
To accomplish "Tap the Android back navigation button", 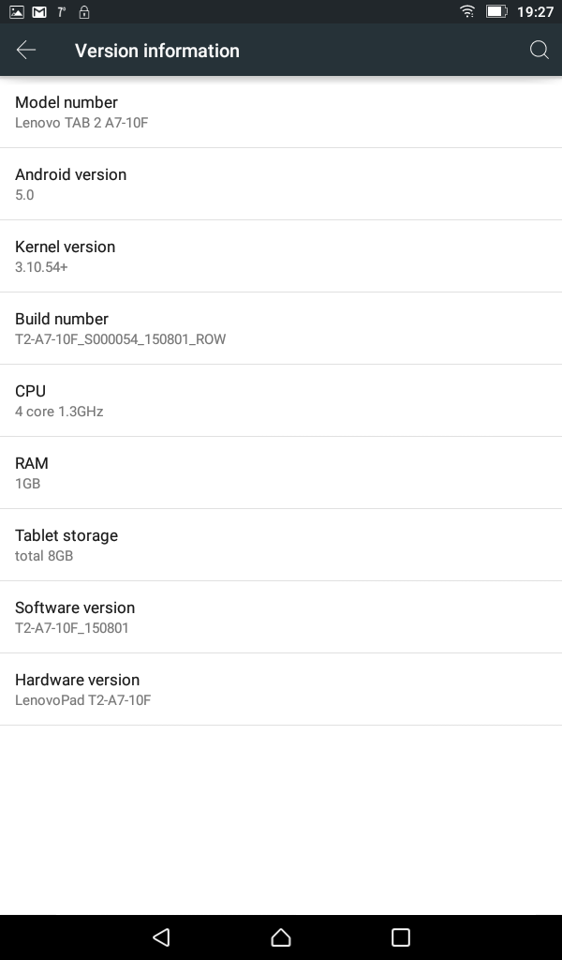I will pos(161,937).
